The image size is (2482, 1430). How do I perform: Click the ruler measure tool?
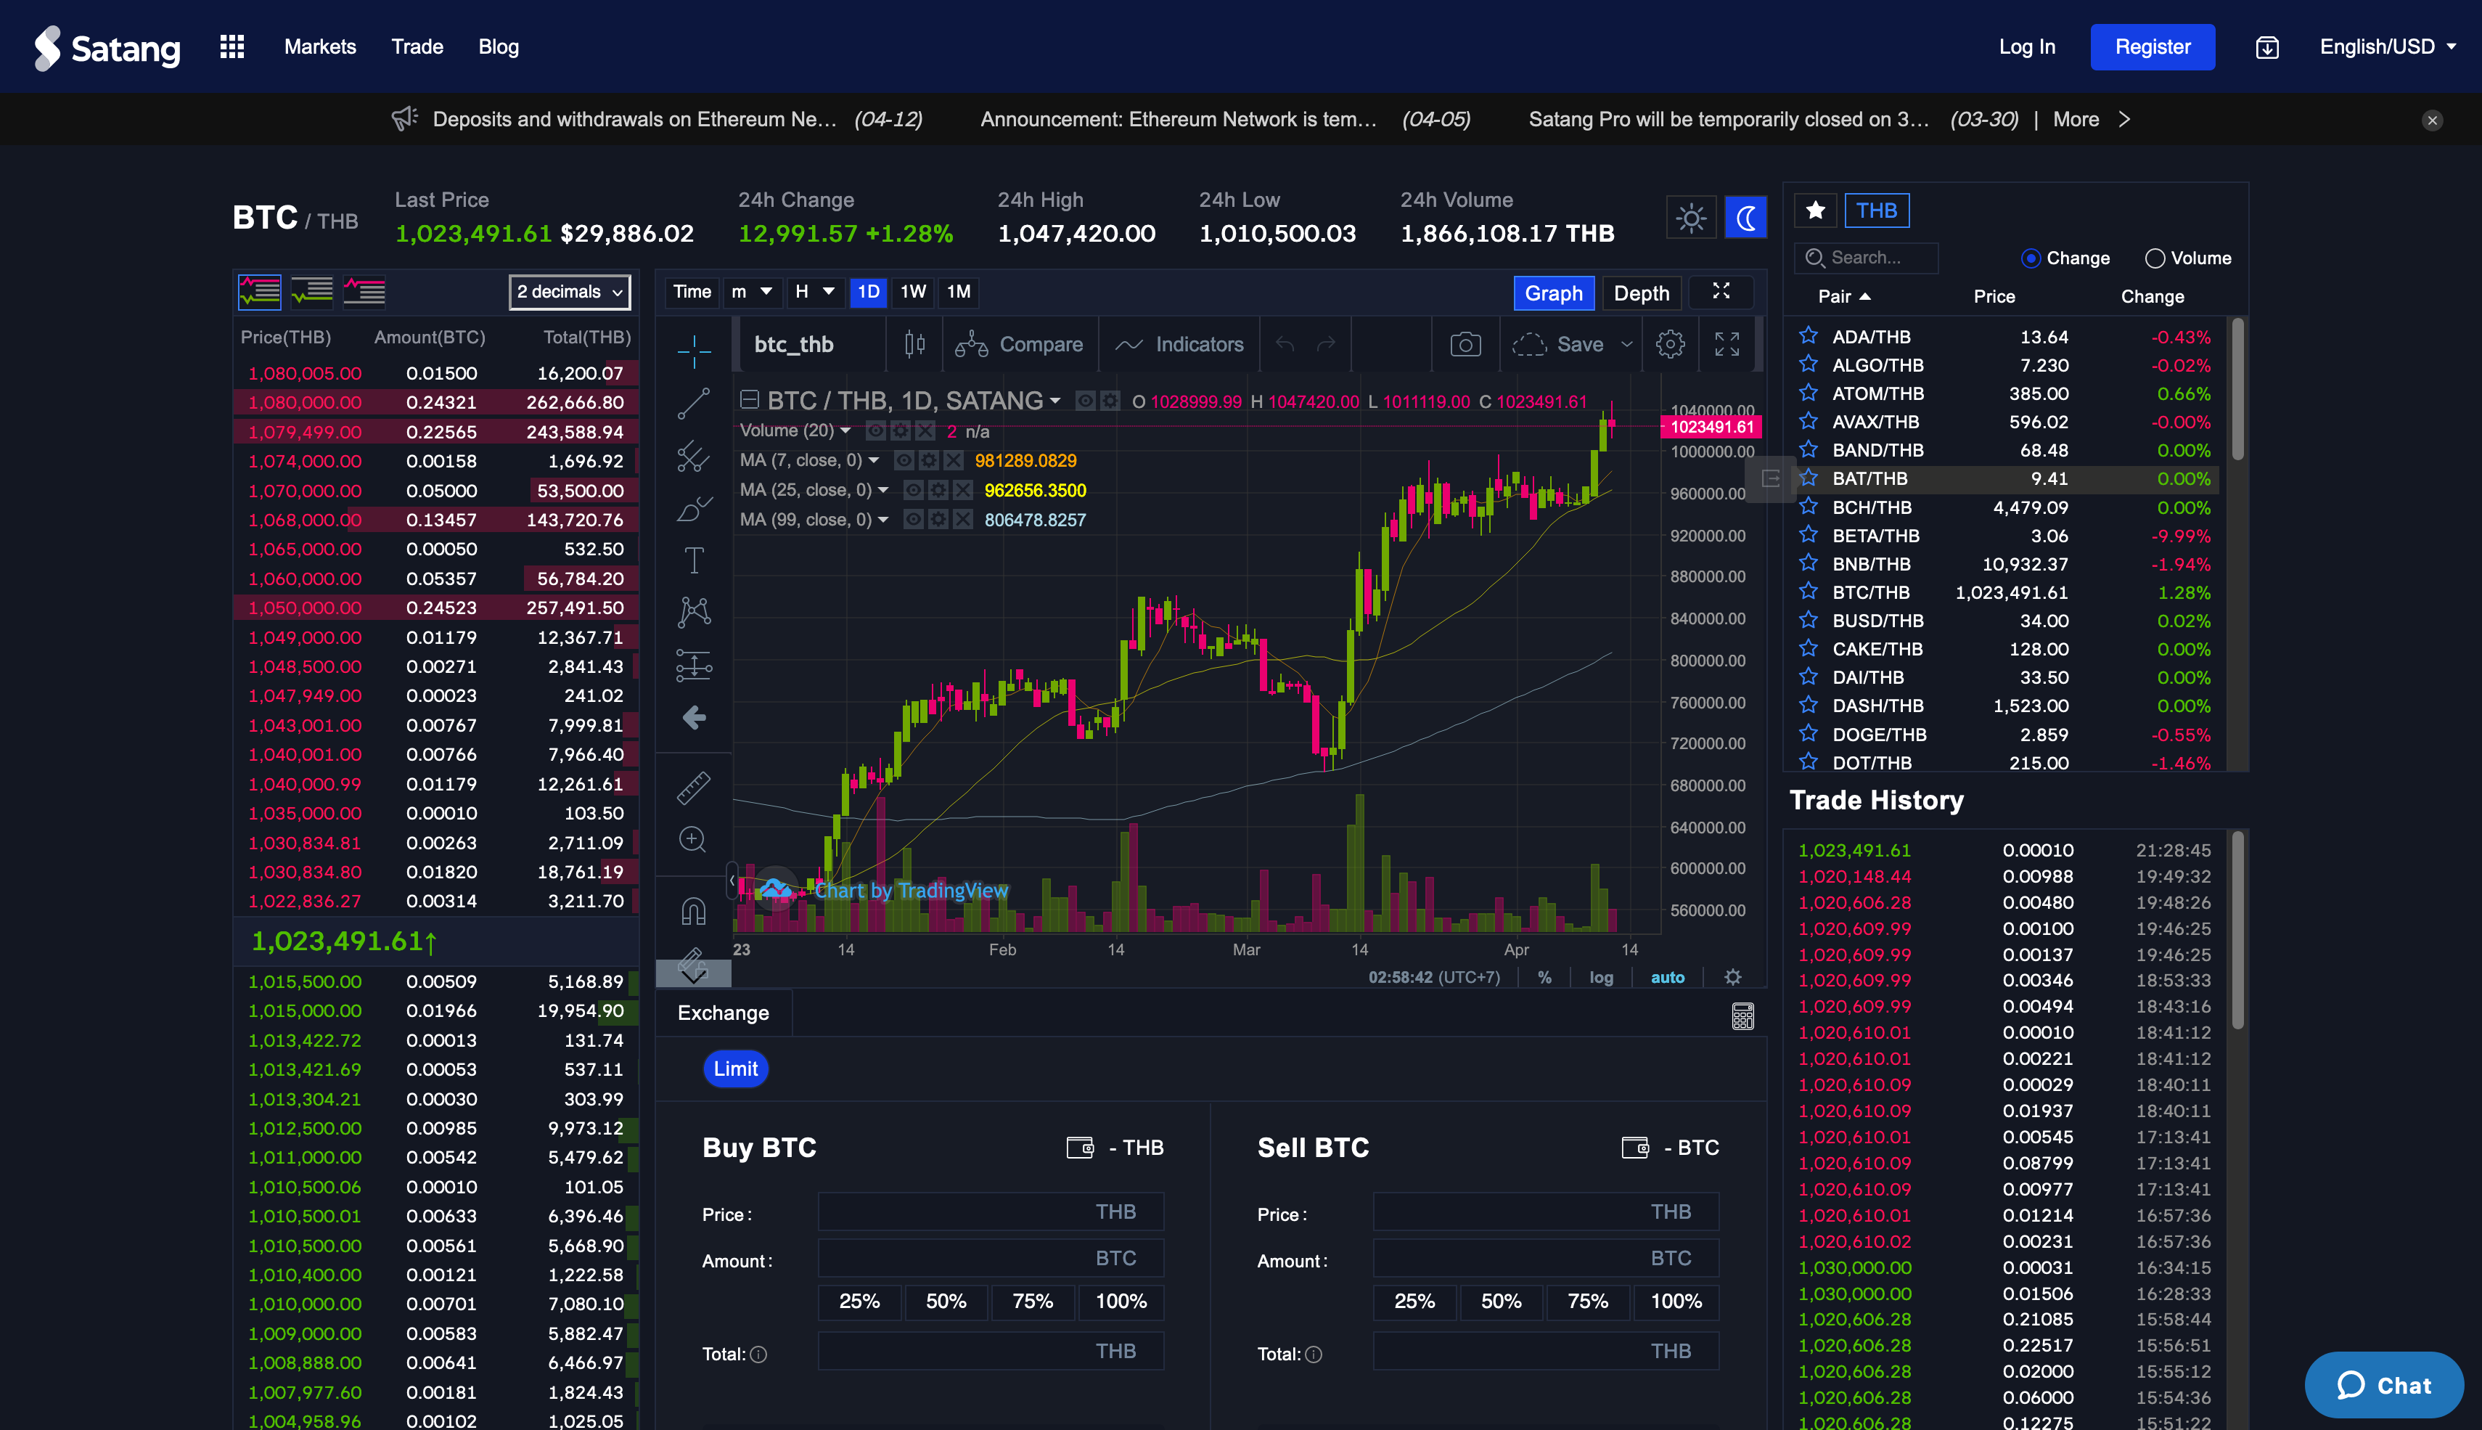[693, 788]
